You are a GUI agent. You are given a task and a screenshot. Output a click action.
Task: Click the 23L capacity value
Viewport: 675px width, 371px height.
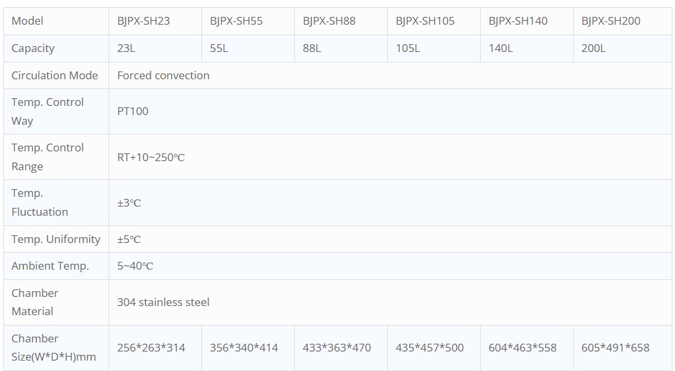(x=127, y=48)
